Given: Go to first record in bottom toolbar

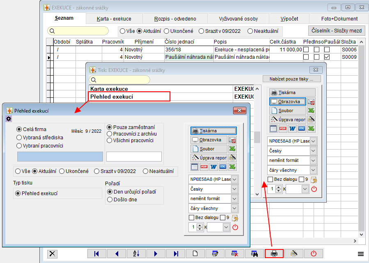Looking at the screenshot, I should 97,254.
